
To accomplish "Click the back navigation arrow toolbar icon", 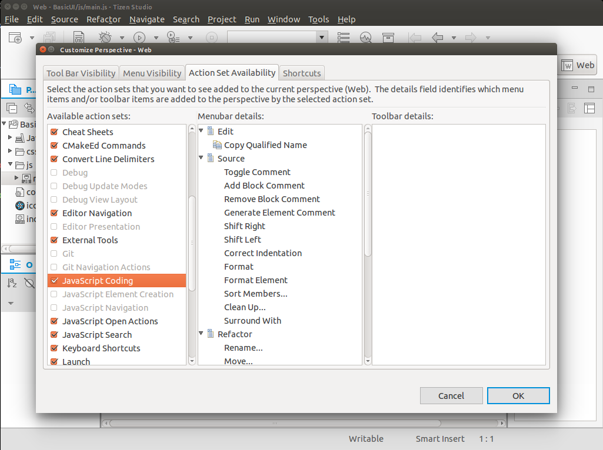I will point(437,38).
